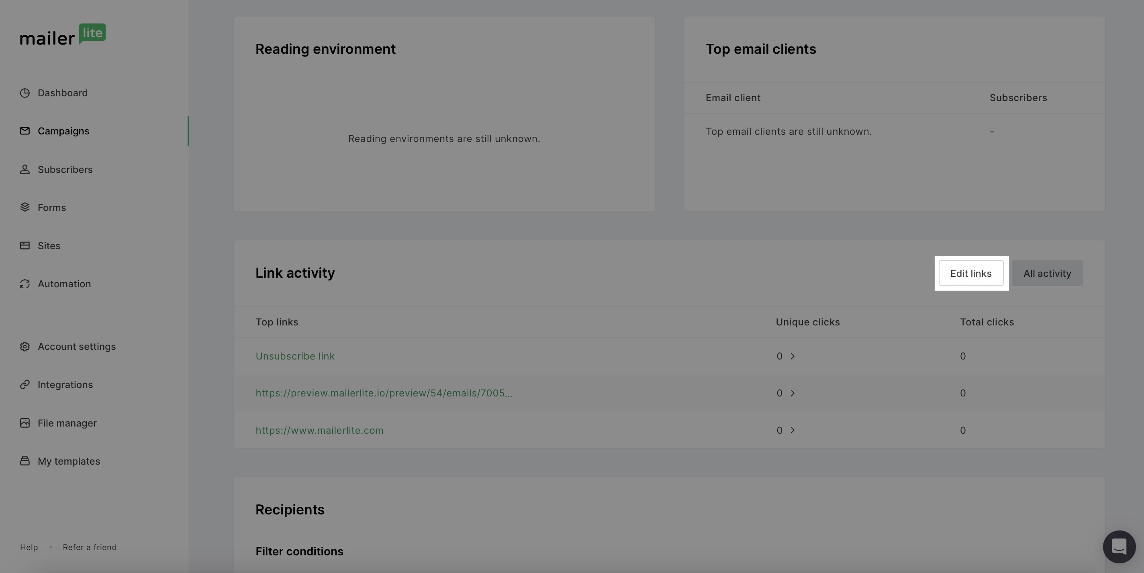1144x573 pixels.
Task: Open the https://www.mailerlite.com link
Action: [x=319, y=430]
